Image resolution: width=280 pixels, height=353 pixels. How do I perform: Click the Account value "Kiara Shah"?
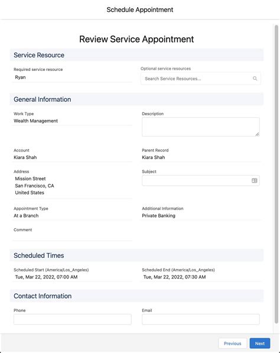25,157
